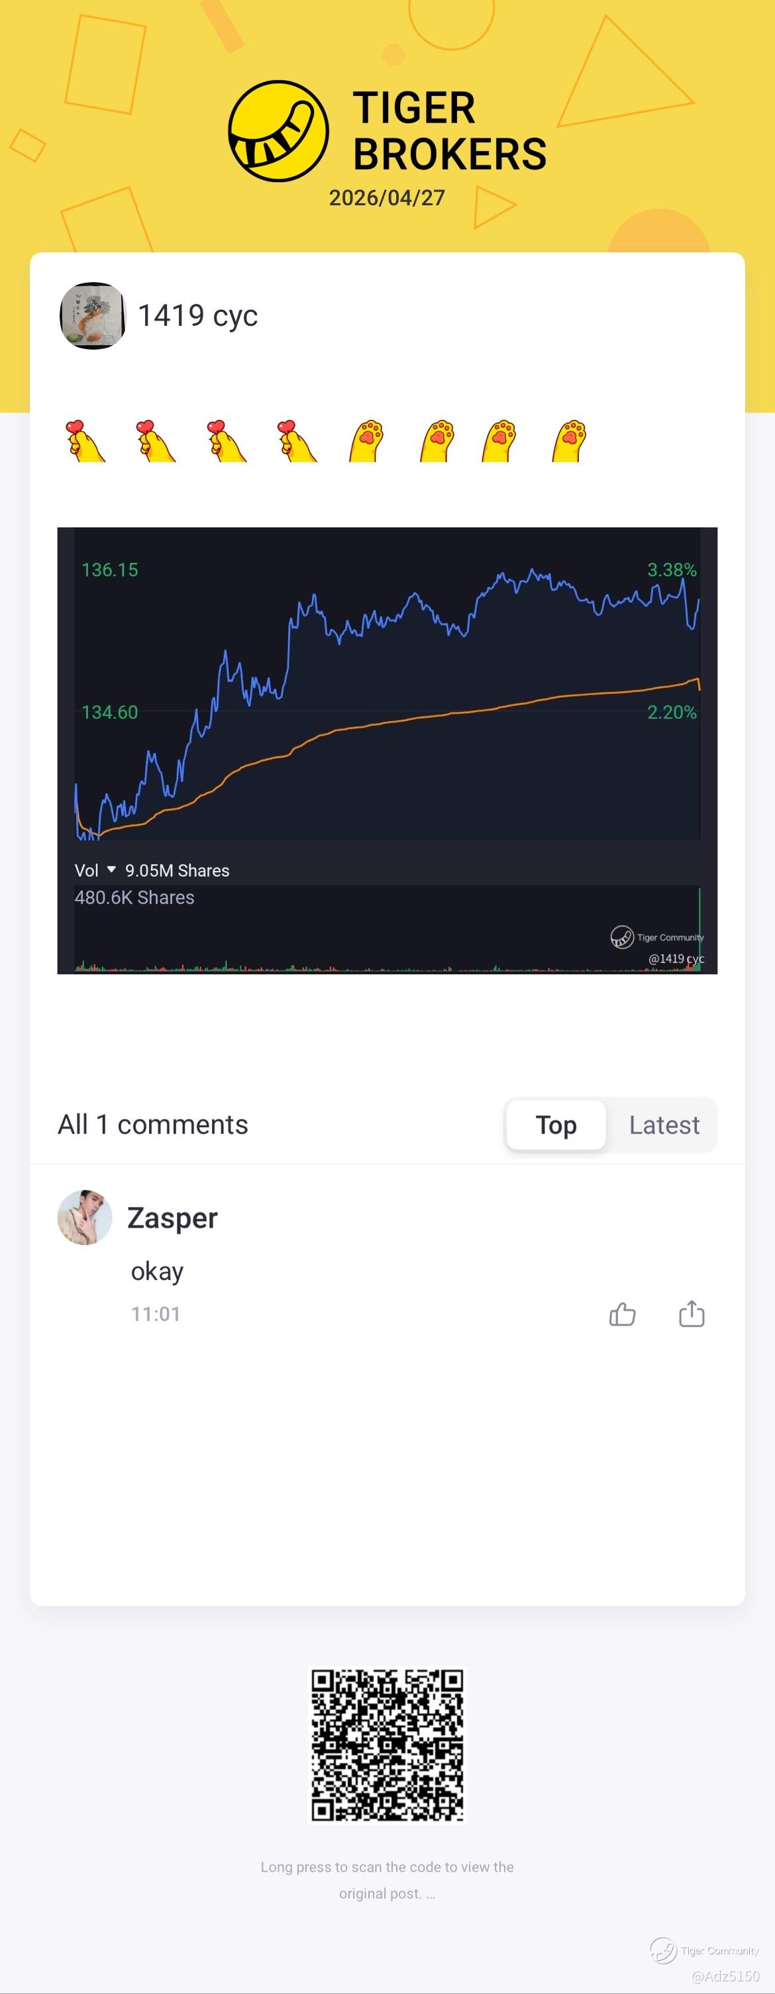Tap the QR code to view post

point(387,1746)
